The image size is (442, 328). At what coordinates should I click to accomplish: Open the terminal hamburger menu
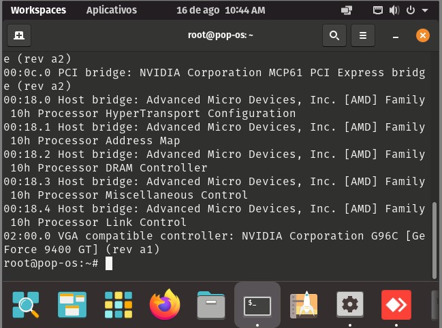[363, 35]
